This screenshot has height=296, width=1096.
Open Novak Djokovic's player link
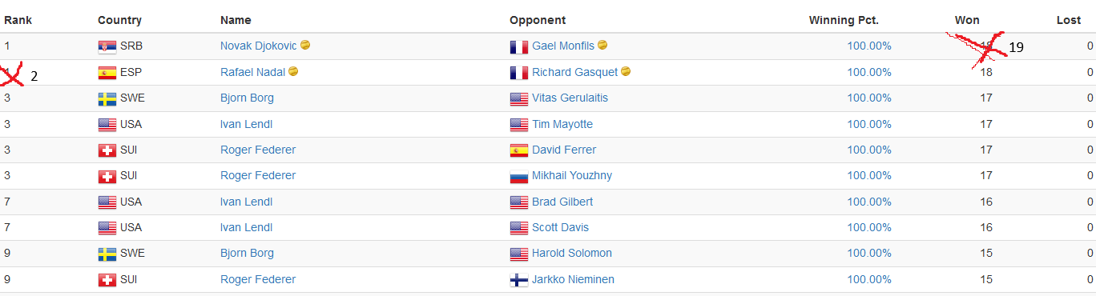click(x=258, y=46)
